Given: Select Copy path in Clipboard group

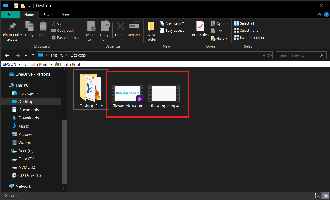Looking at the screenshot, I should pos(63,31).
